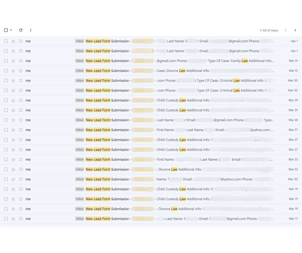This screenshot has width=302, height=253.
Task: Click the Mar 28 date
Action: [x=293, y=120]
